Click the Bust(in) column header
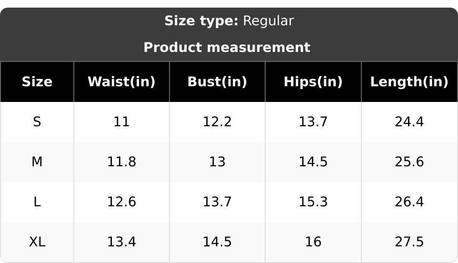Screen dimensions: 458x263 pos(217,82)
